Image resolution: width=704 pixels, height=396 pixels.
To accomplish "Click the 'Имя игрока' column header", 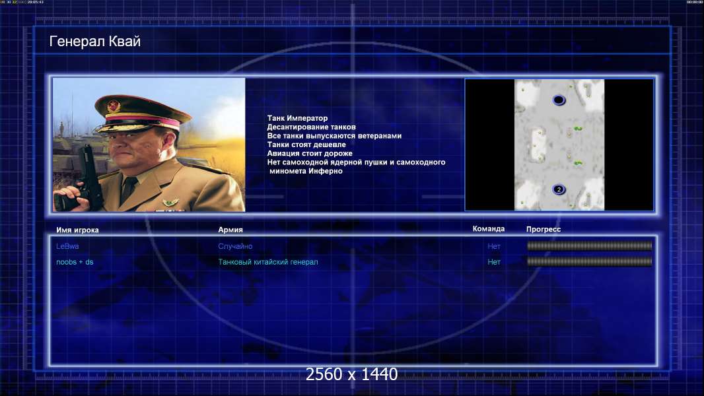I will point(77,230).
